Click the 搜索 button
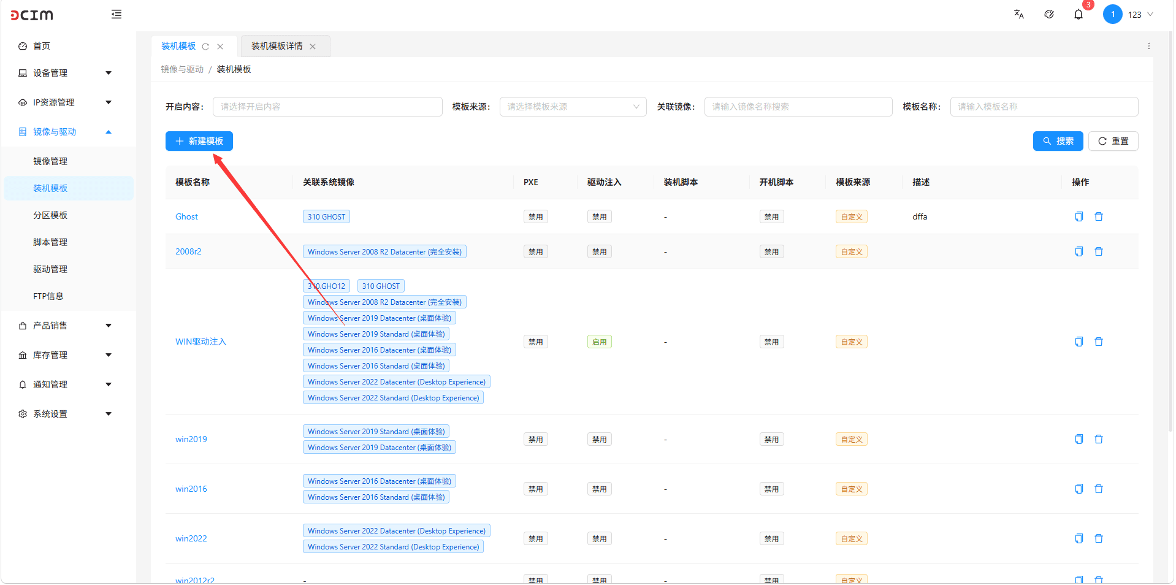 (1058, 141)
